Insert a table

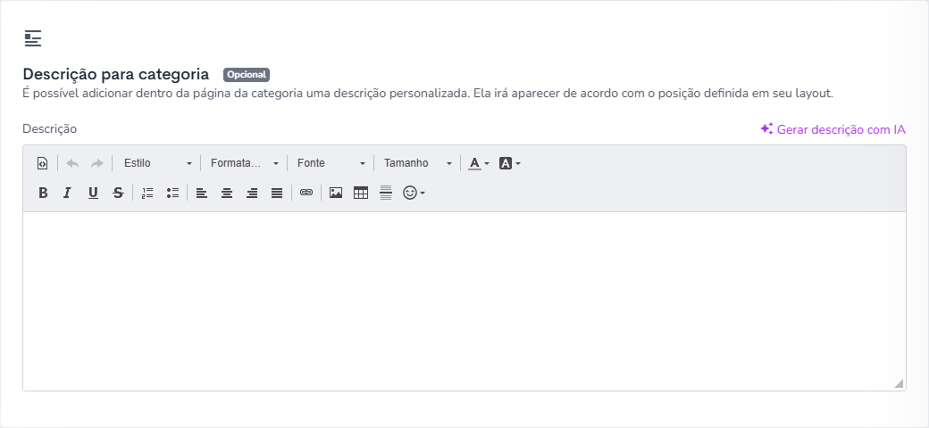(x=361, y=193)
